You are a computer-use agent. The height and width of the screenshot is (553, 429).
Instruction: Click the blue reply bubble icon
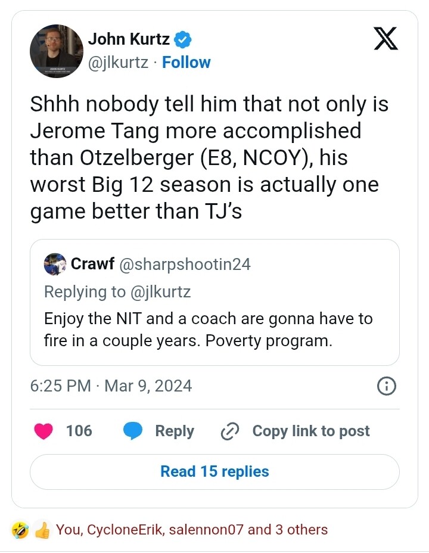click(132, 431)
